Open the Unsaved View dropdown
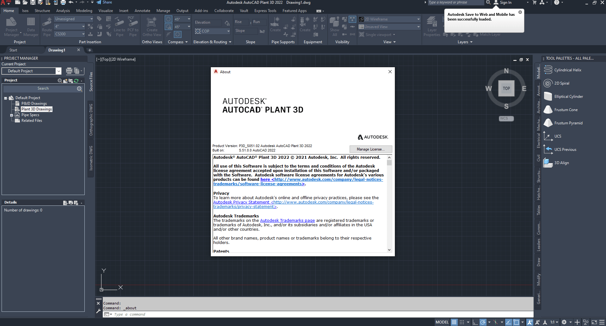This screenshot has width=606, height=326. (x=389, y=27)
